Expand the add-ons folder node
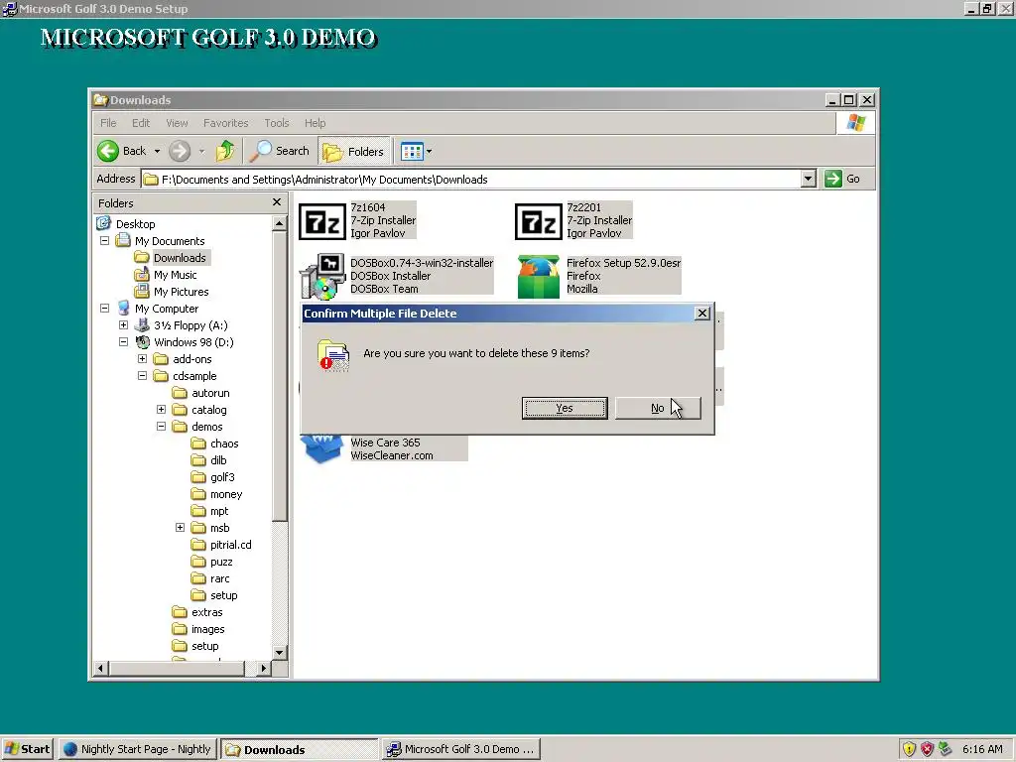Screen dimensions: 1016x762 click(x=142, y=359)
